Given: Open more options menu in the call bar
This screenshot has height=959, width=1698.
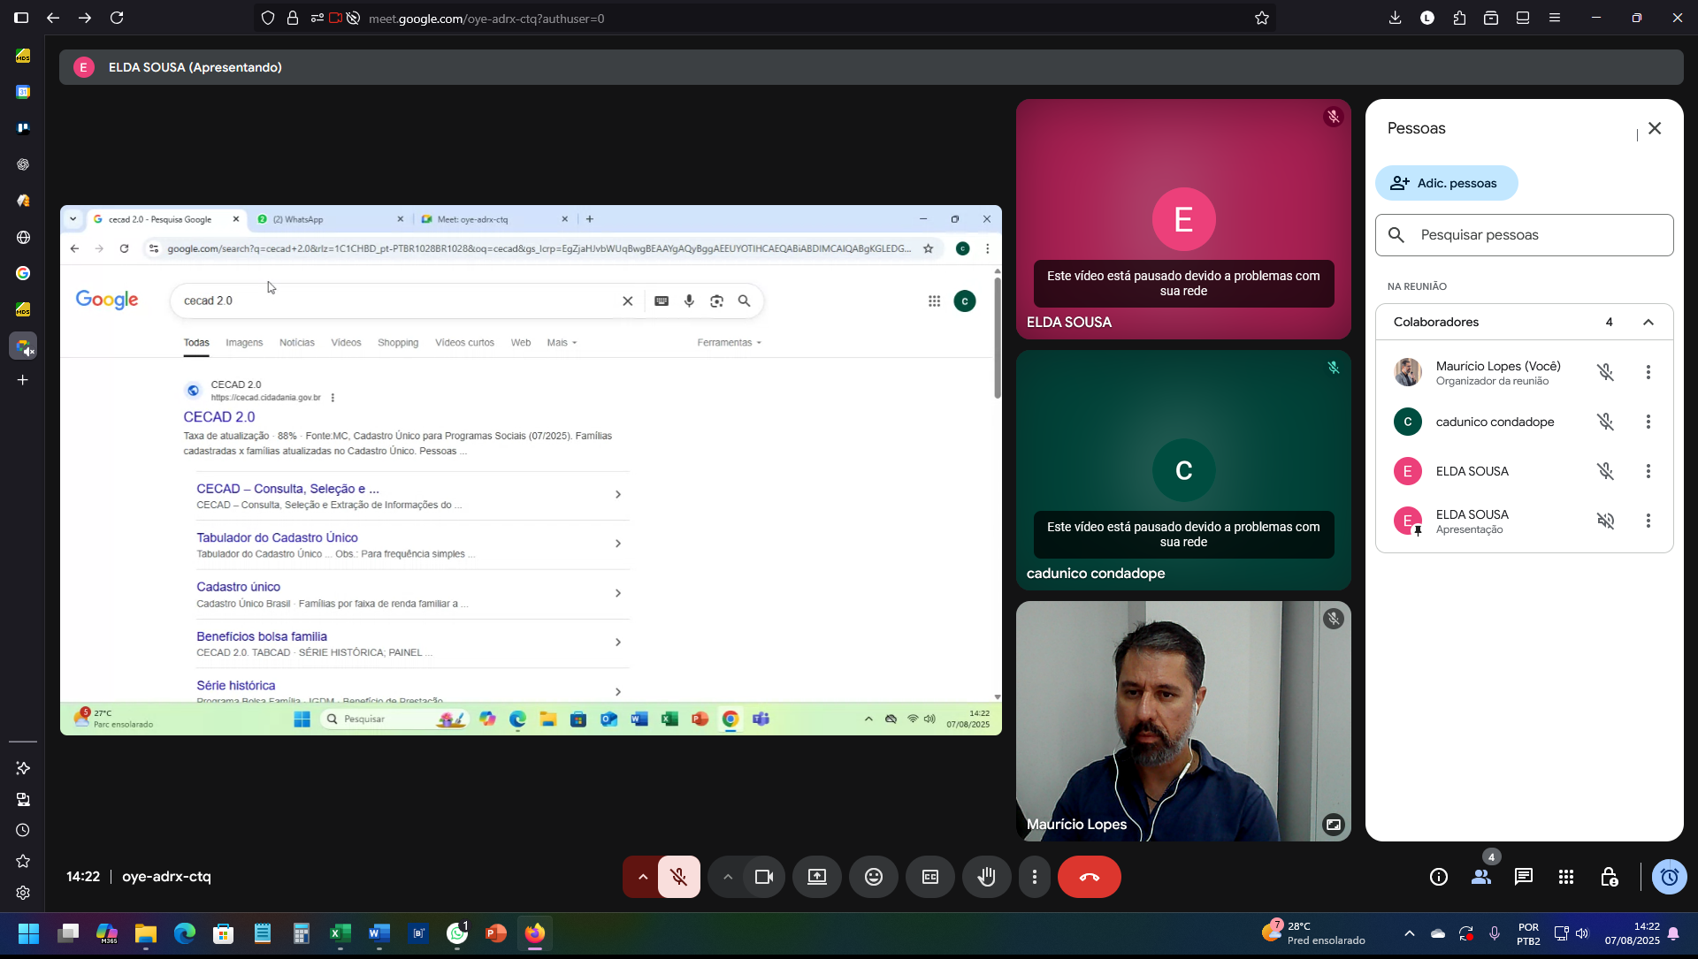Looking at the screenshot, I should click(x=1035, y=877).
